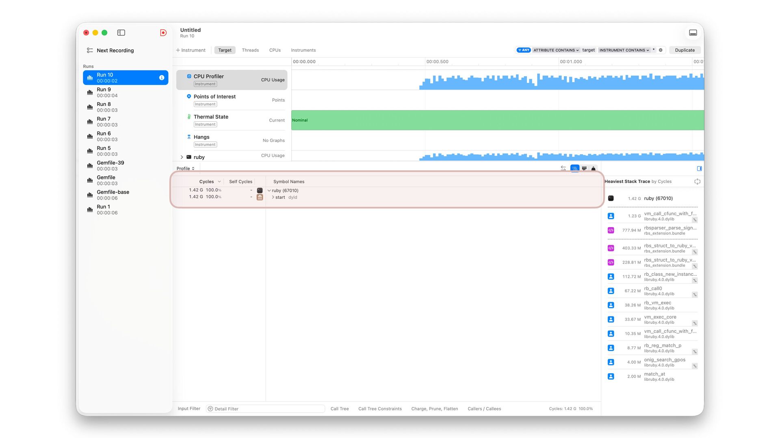This screenshot has width=780, height=438.
Task: Toggle bottom detail pane button
Action: click(693, 33)
